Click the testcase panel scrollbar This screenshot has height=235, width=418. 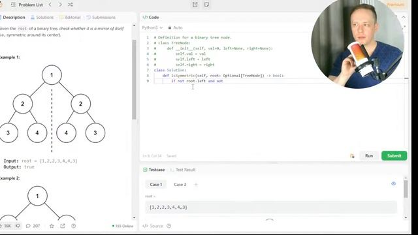406,189
